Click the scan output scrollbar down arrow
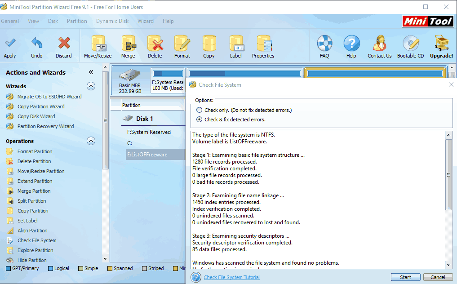The width and height of the screenshot is (457, 284). pos(449,265)
